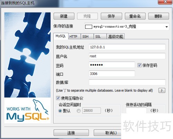This screenshot has height=139, width=173.
Task: Click the 新建 button
Action: click(x=64, y=16)
